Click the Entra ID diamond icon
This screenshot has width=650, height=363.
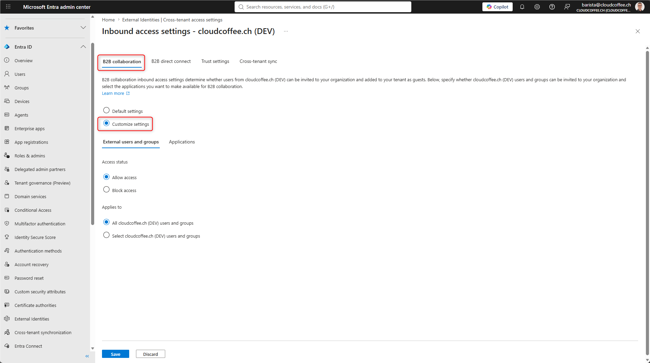point(7,47)
